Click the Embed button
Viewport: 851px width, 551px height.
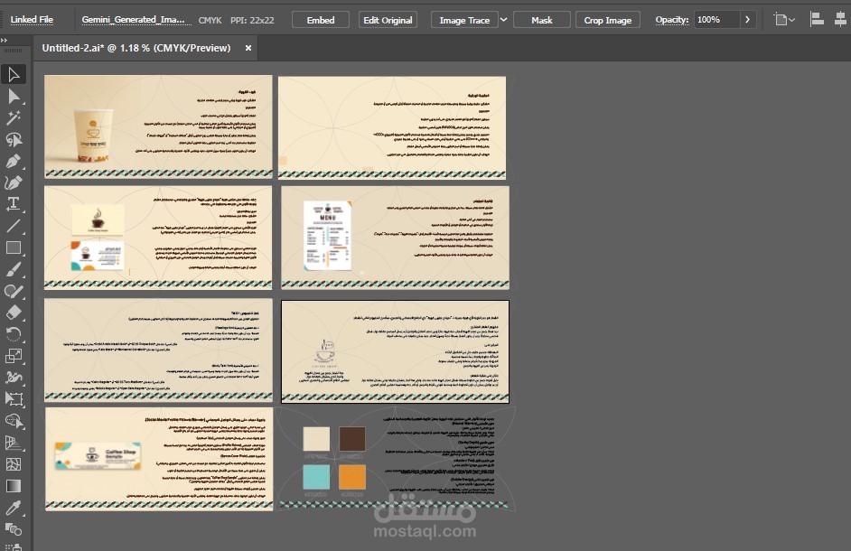coord(320,20)
